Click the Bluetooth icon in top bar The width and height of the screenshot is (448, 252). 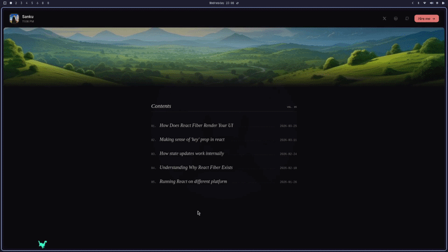(x=418, y=3)
